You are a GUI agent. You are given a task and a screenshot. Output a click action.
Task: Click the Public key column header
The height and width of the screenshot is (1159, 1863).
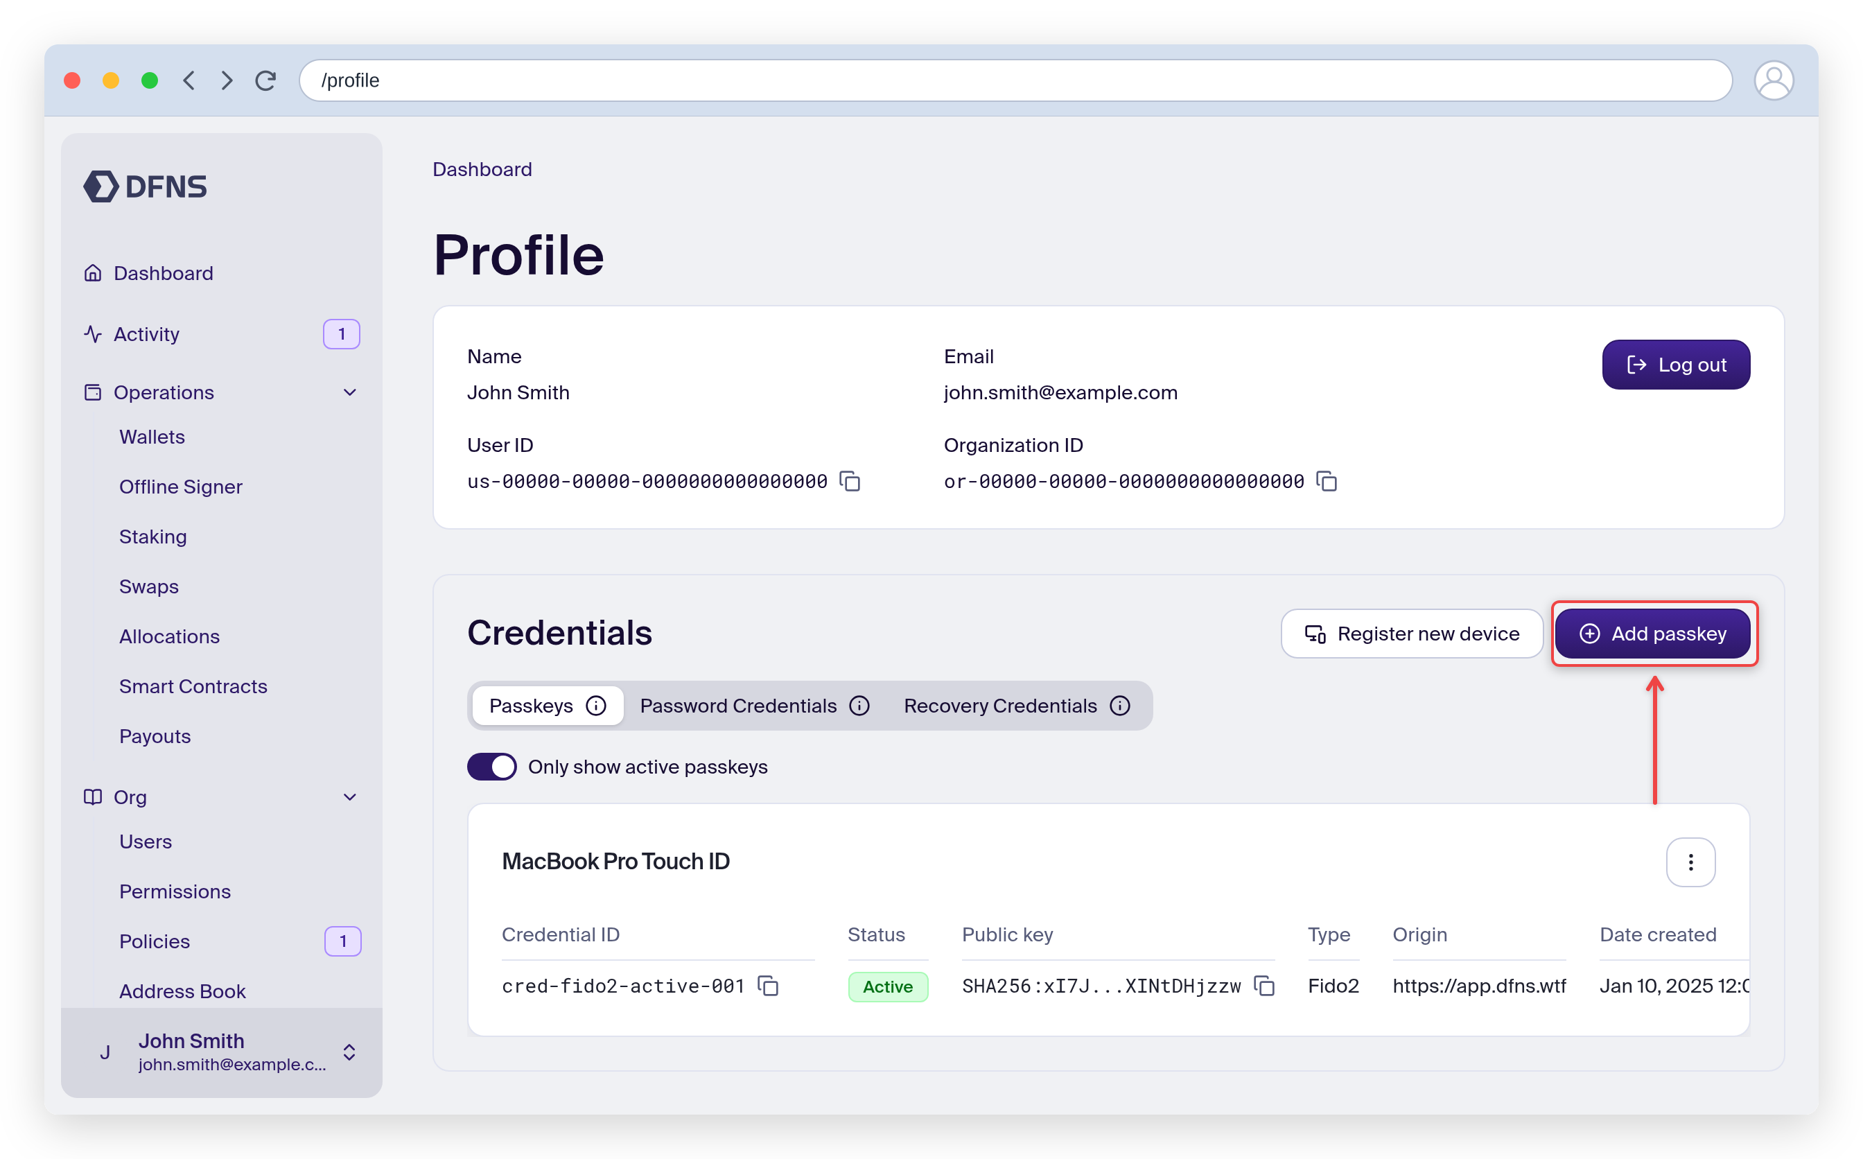(x=1007, y=934)
